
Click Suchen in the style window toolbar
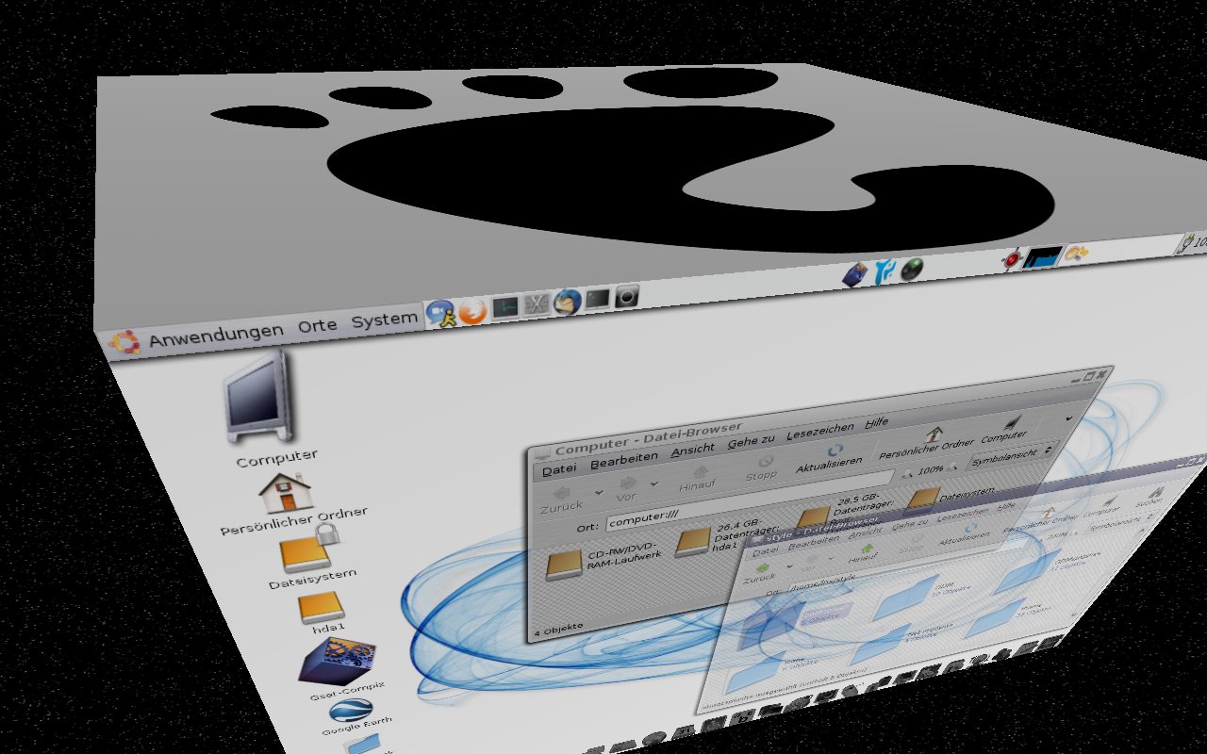1149,495
